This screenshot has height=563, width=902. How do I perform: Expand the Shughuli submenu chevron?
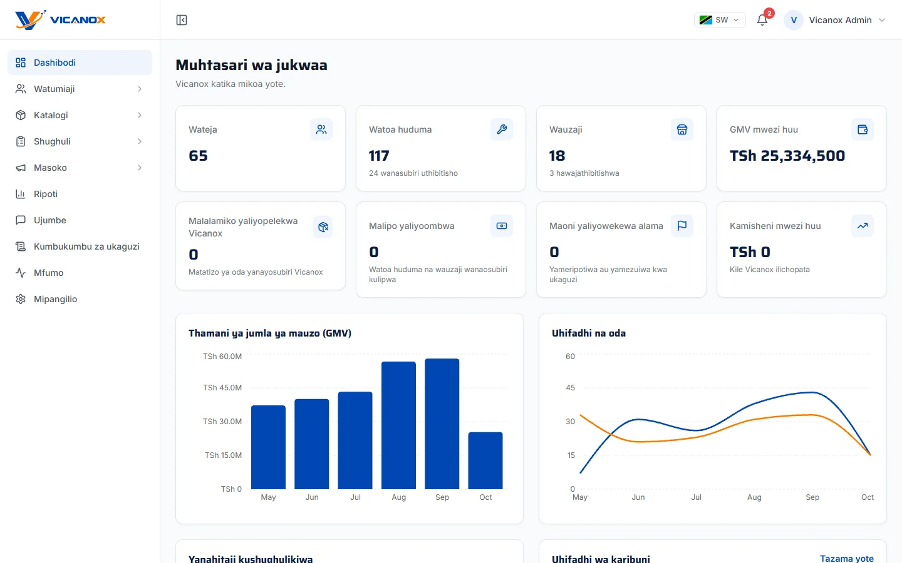140,141
